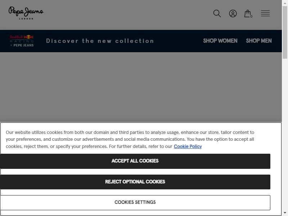Accept all cookies
Viewport: 288px width, 216px height.
tap(135, 161)
